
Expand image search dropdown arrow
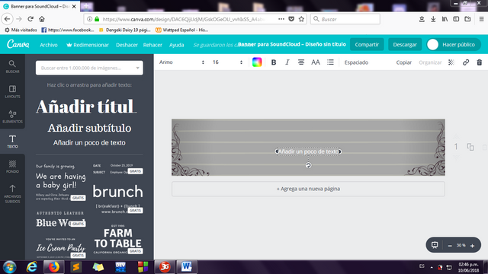(137, 68)
